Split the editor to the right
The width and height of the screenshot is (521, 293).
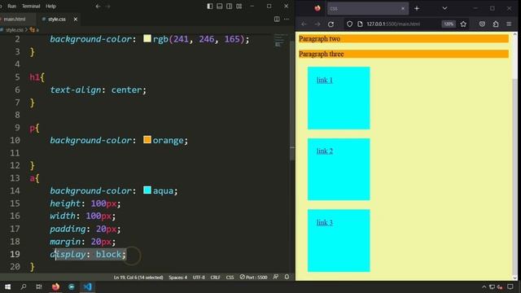[277, 19]
